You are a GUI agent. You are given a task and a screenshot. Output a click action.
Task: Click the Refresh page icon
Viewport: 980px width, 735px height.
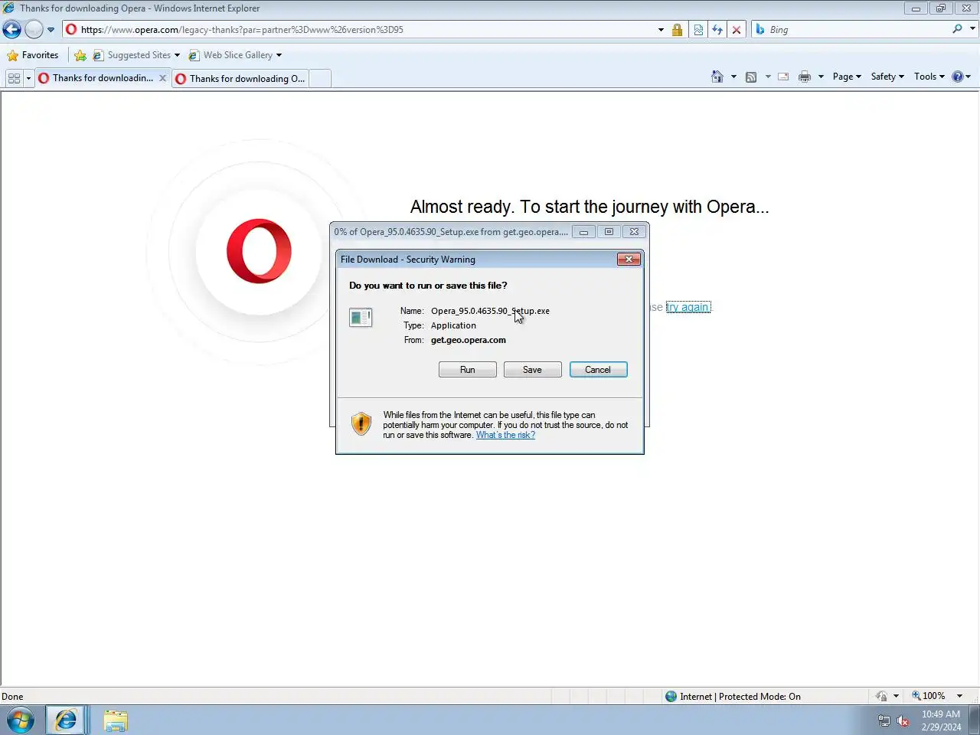pos(717,30)
